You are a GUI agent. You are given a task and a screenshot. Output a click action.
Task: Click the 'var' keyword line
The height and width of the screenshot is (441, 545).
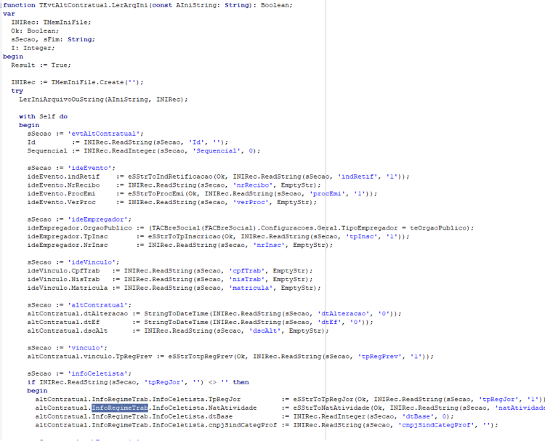tap(9, 14)
